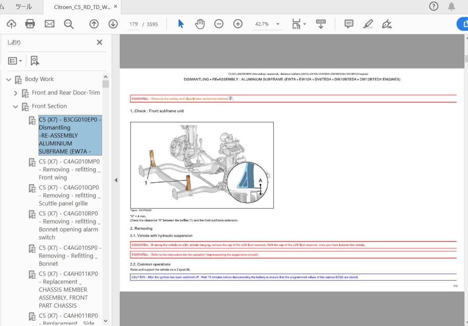
Task: Open bookmark options list menu
Action: (x=15, y=61)
